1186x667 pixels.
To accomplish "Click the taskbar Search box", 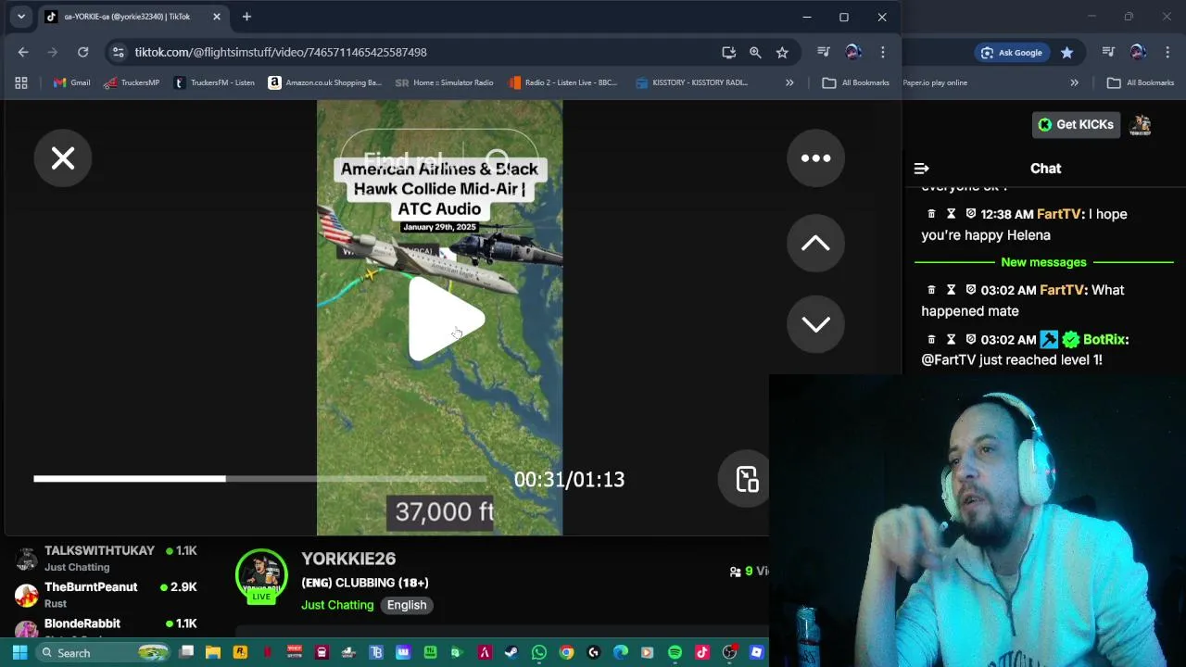I will click(105, 652).
